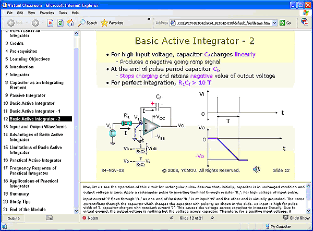This screenshot has width=313, height=231.
Task: Click the Windows flag logo throbber
Action: 305,13
